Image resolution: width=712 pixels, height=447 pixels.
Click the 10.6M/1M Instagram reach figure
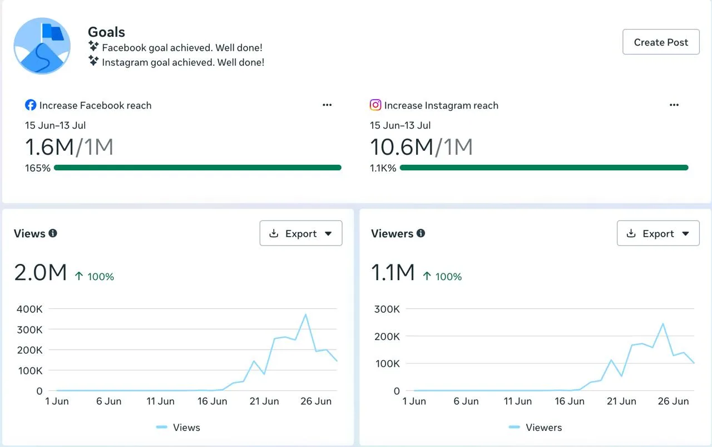pyautogui.click(x=422, y=147)
